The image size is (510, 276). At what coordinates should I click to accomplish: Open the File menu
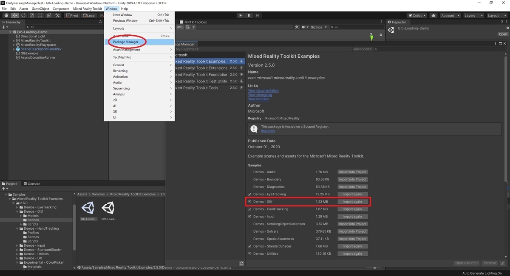(x=5, y=8)
